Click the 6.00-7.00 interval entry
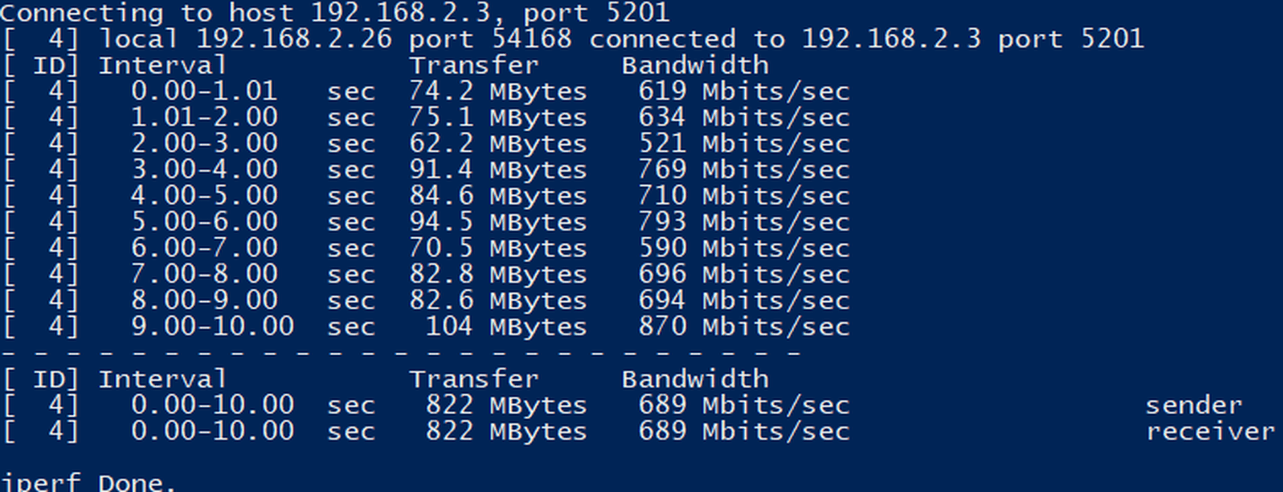 (x=204, y=248)
